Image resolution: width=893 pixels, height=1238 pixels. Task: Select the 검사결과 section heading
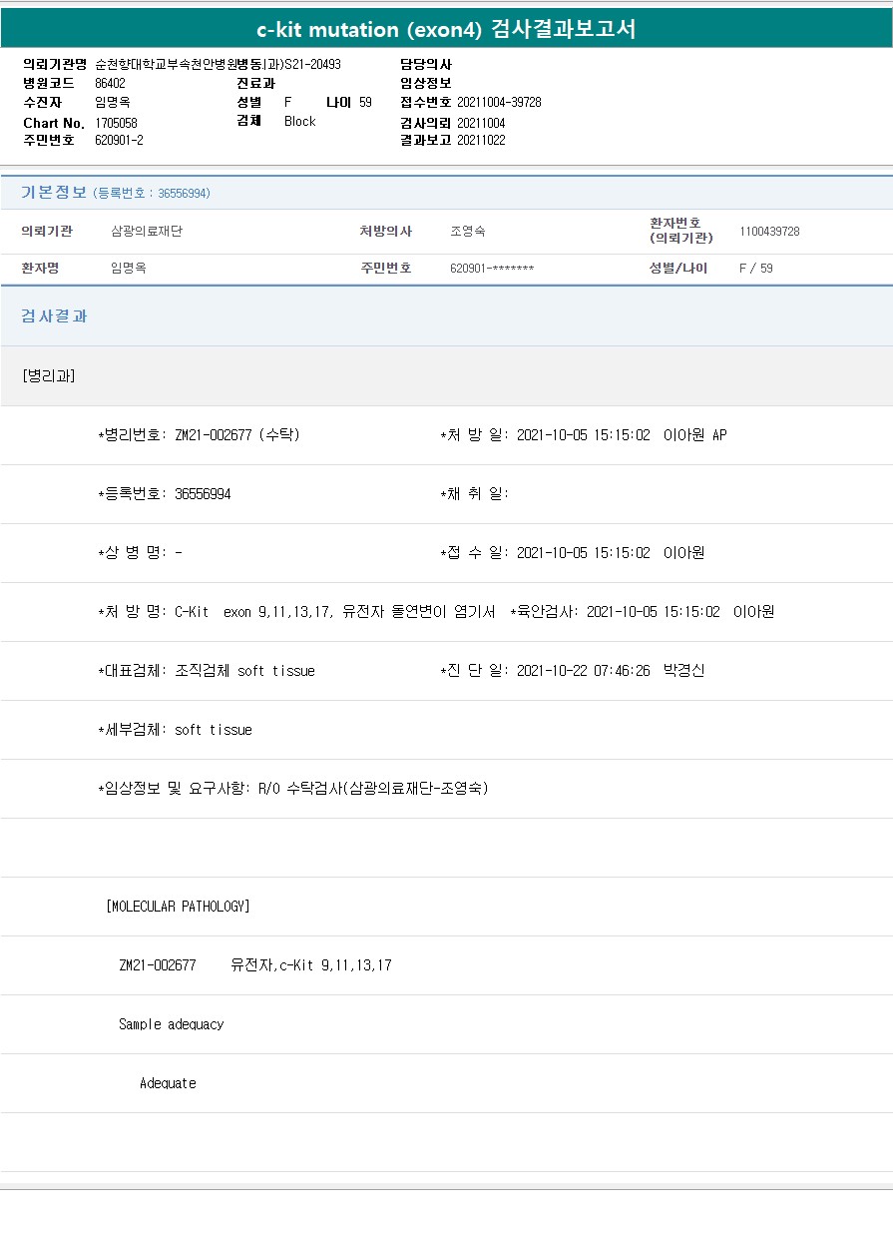pyautogui.click(x=54, y=316)
